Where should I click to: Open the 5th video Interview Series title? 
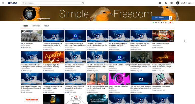point(97,66)
